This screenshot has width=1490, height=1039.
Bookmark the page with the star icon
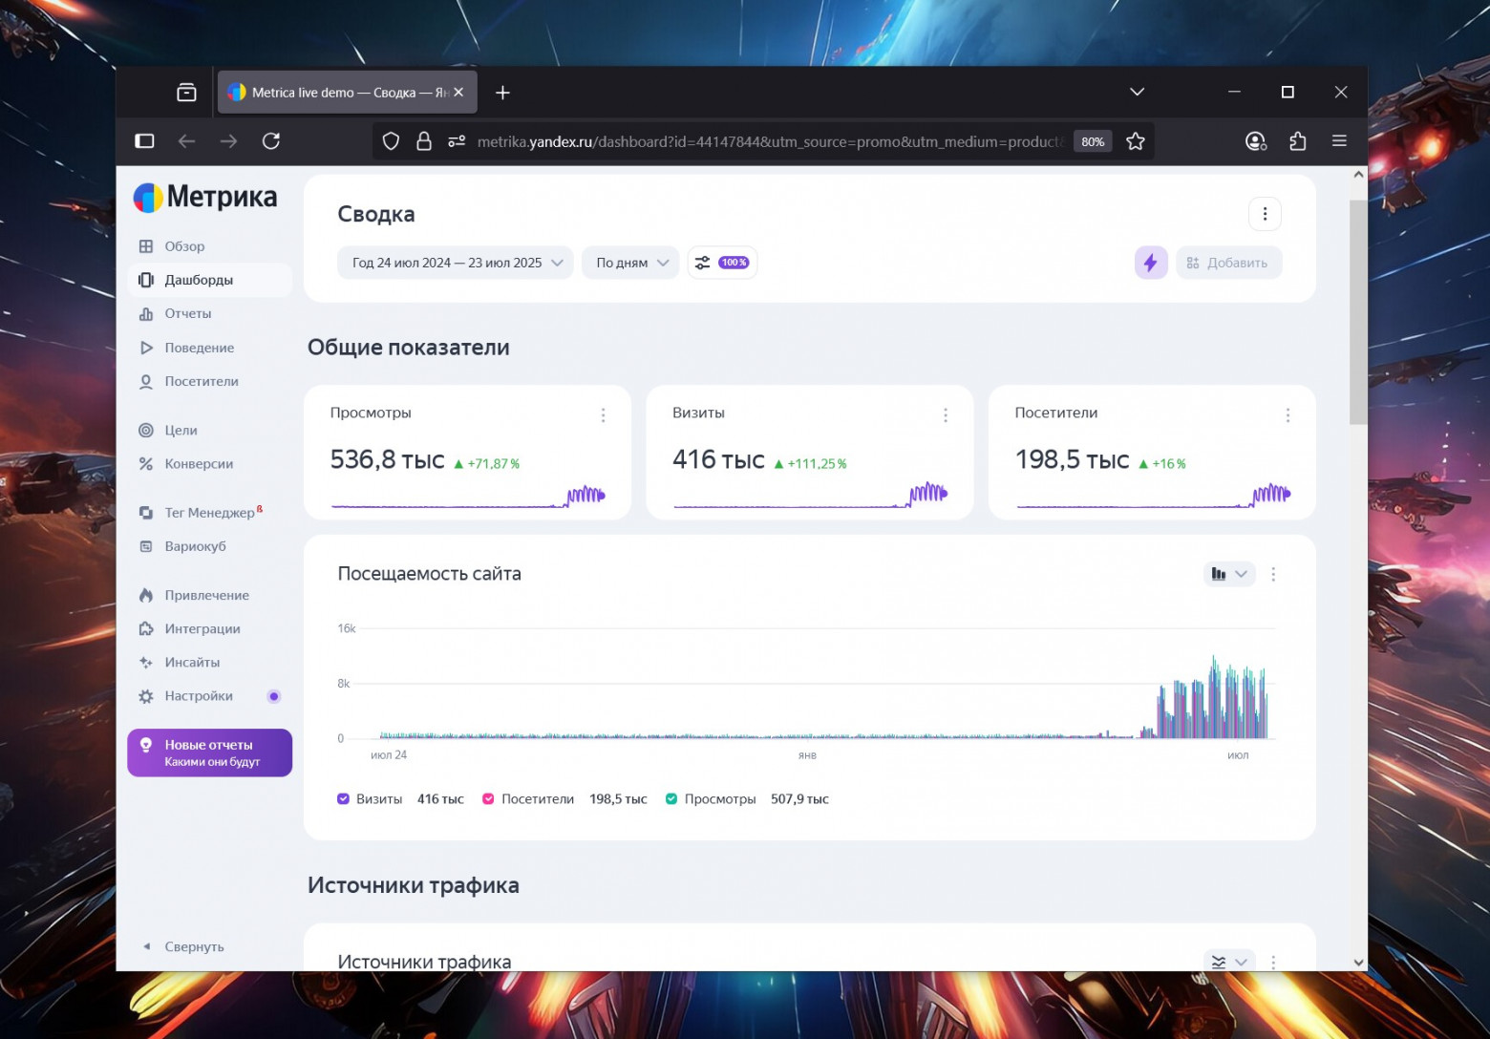[1135, 141]
